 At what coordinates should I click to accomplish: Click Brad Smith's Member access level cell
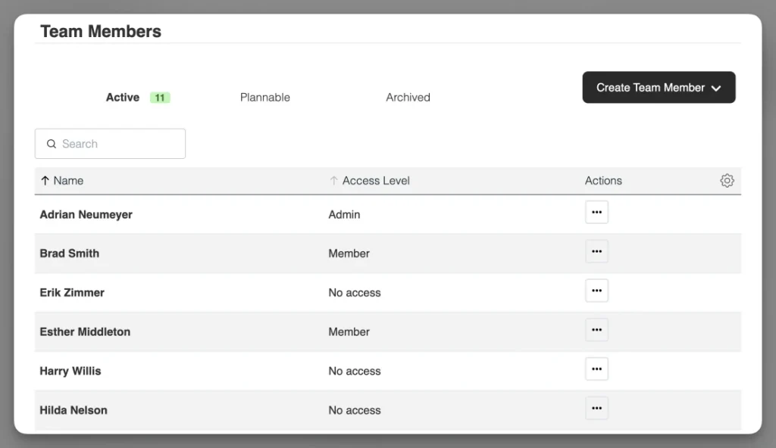(x=349, y=254)
